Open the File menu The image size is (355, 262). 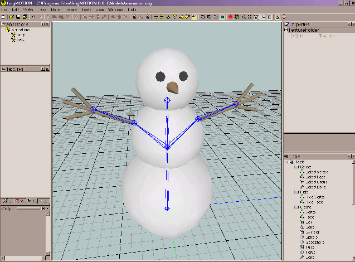[4, 10]
